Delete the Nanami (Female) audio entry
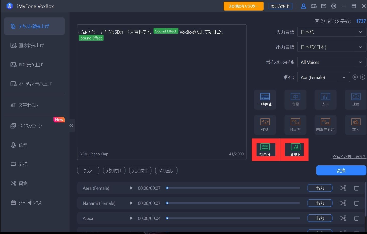This screenshot has height=234, width=367. (356, 203)
